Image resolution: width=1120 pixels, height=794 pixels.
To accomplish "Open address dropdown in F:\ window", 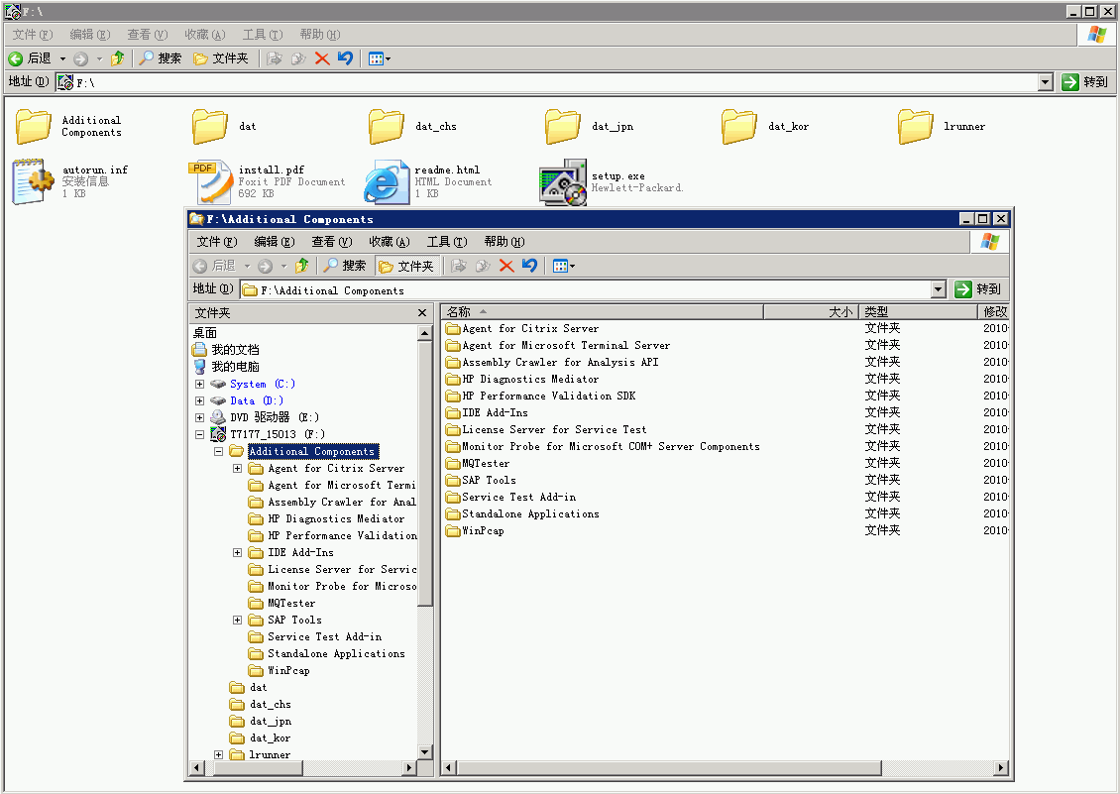I will point(1046,82).
